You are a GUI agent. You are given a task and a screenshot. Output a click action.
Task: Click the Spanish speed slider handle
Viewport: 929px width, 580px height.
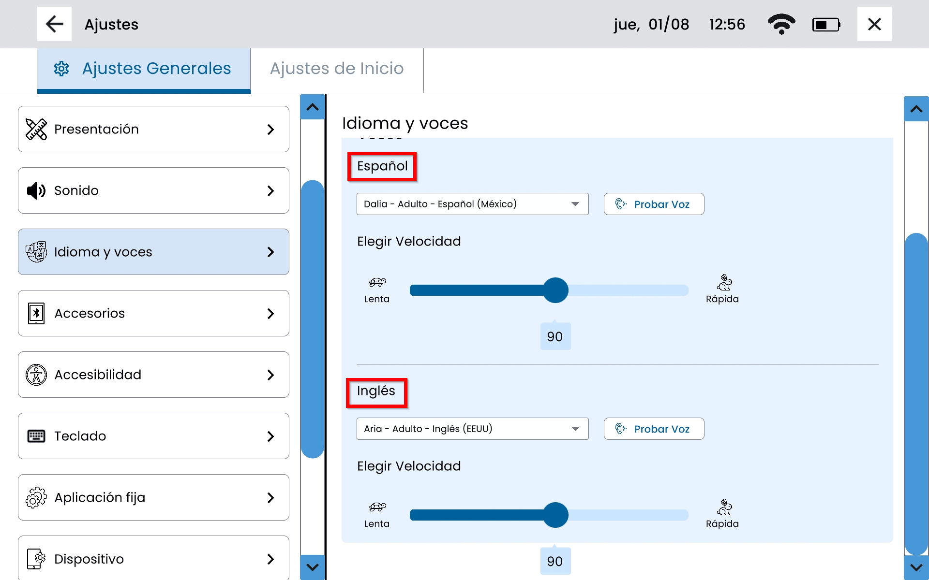(x=555, y=290)
